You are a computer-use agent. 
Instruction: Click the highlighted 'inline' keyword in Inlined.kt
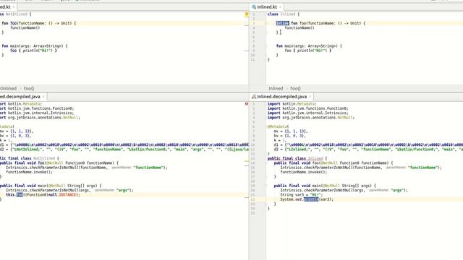pos(282,23)
